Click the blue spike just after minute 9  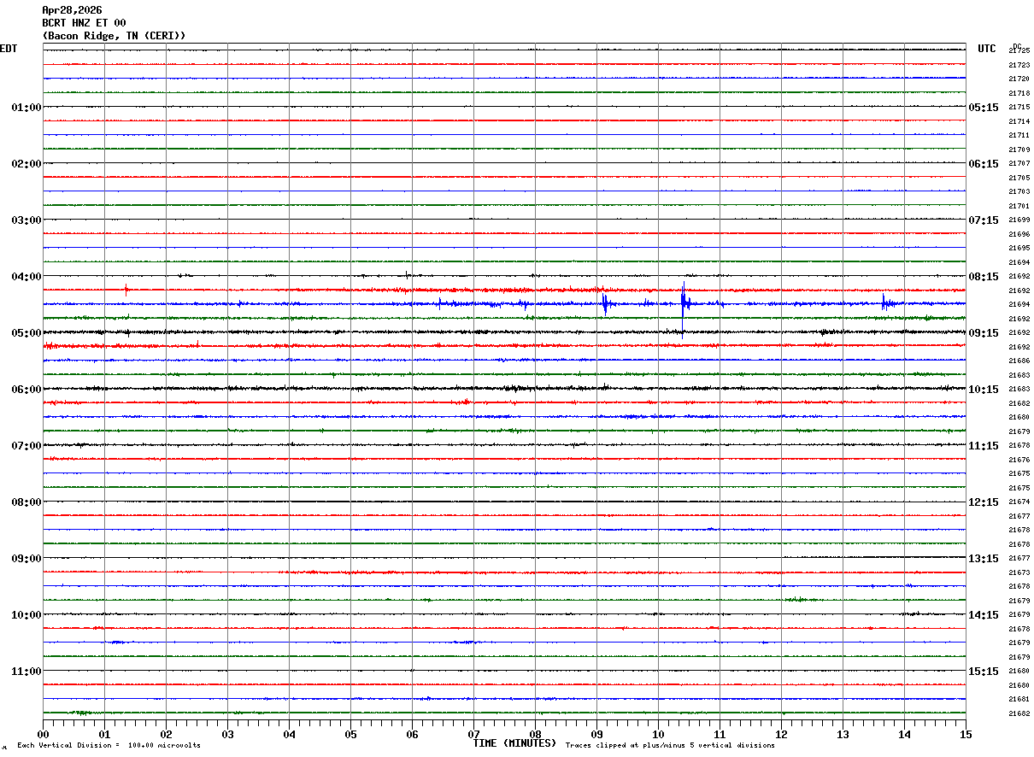605,303
